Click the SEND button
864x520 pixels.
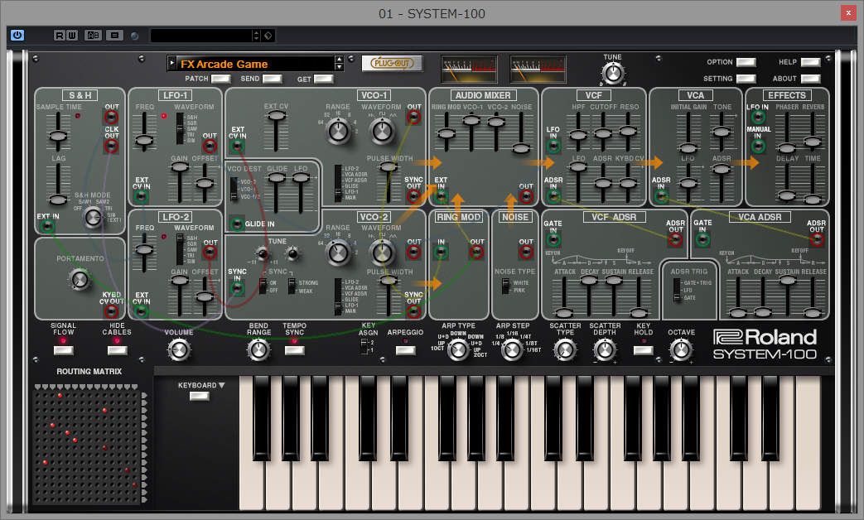(272, 79)
